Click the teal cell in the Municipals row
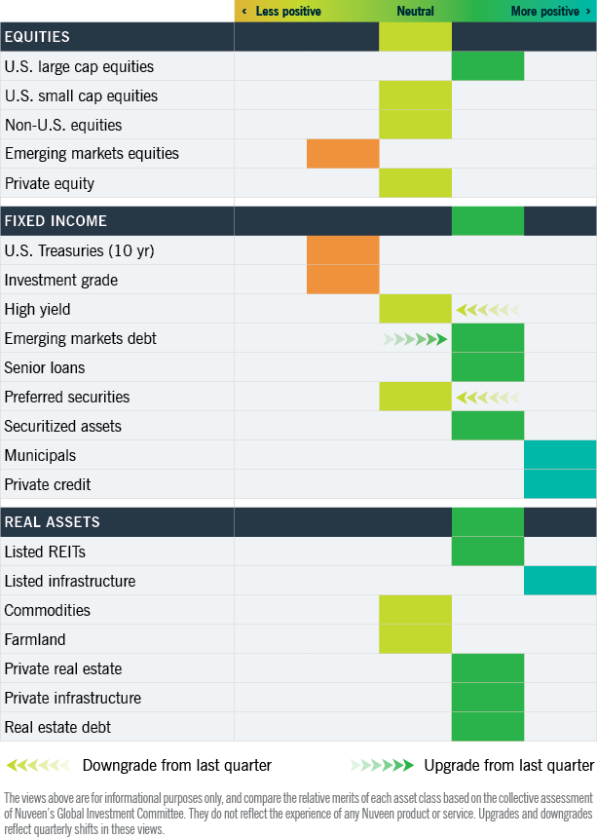Image resolution: width=597 pixels, height=838 pixels. (x=560, y=455)
